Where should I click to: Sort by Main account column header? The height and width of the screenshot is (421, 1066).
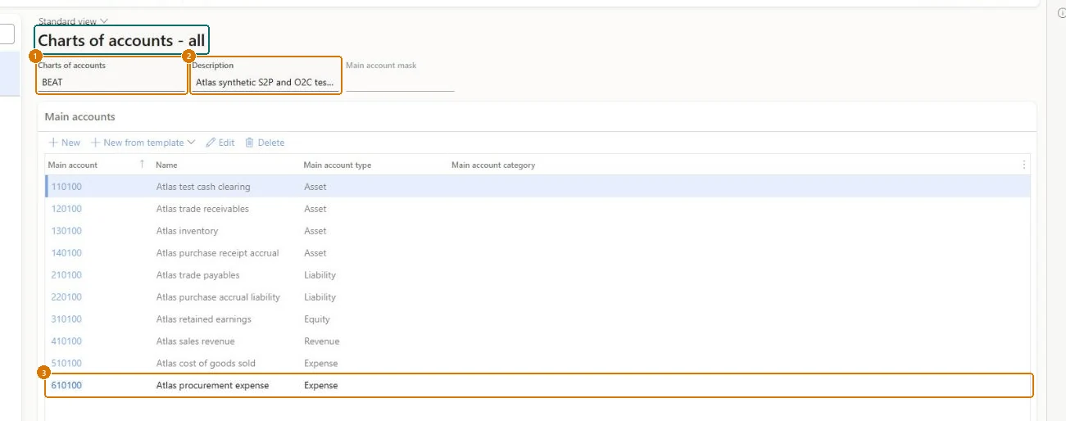click(x=73, y=165)
